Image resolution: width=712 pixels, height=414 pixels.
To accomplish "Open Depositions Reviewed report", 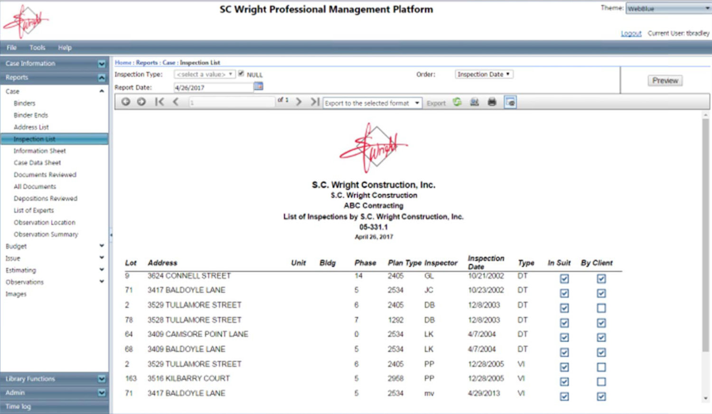I will pyautogui.click(x=46, y=198).
